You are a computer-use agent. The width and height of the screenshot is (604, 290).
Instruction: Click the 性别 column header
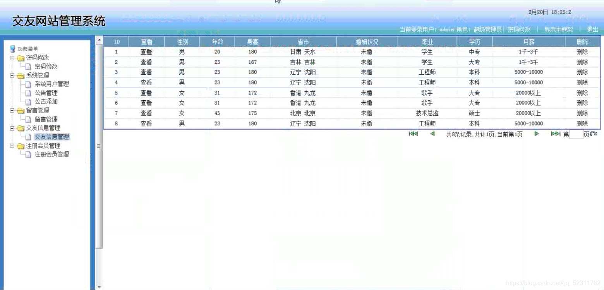[x=182, y=42]
